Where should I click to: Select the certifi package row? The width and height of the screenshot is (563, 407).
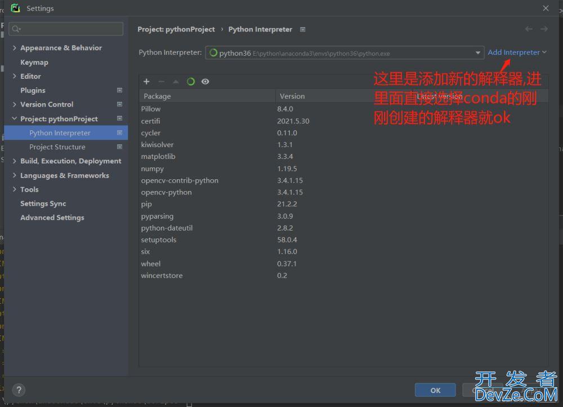343,121
